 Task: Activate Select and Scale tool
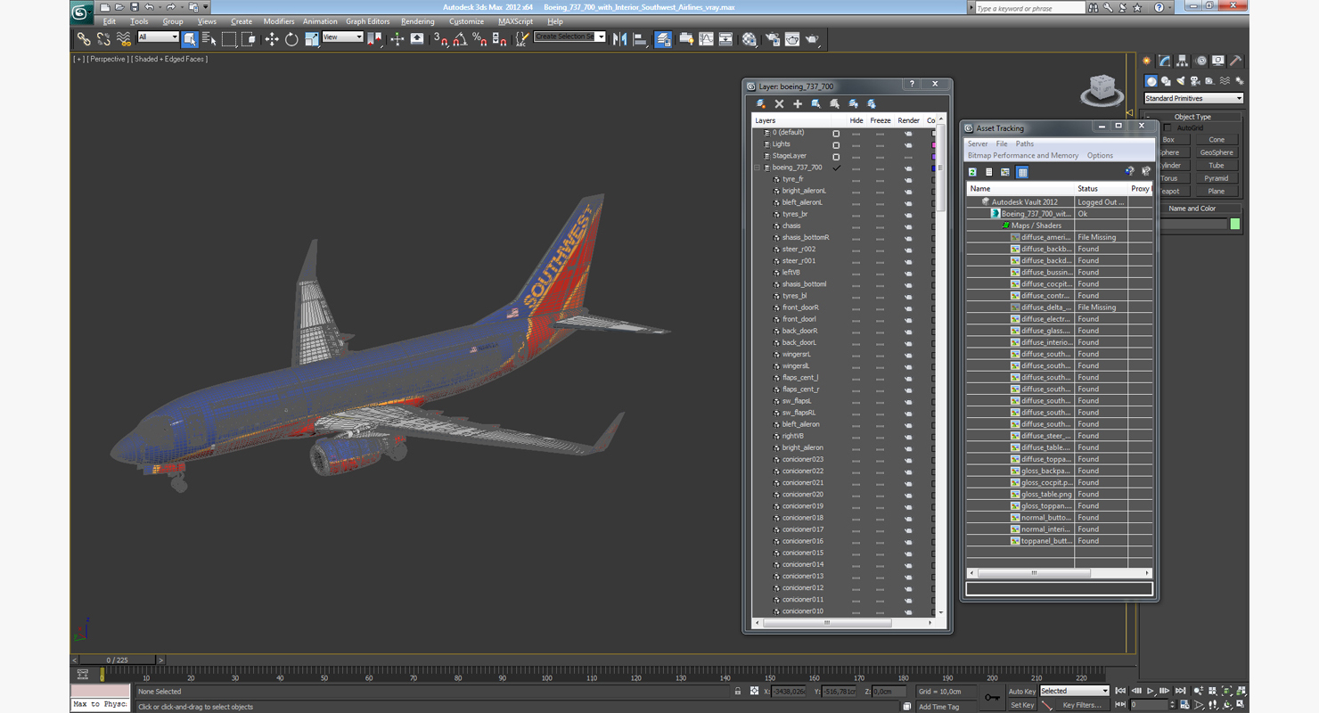(x=311, y=39)
